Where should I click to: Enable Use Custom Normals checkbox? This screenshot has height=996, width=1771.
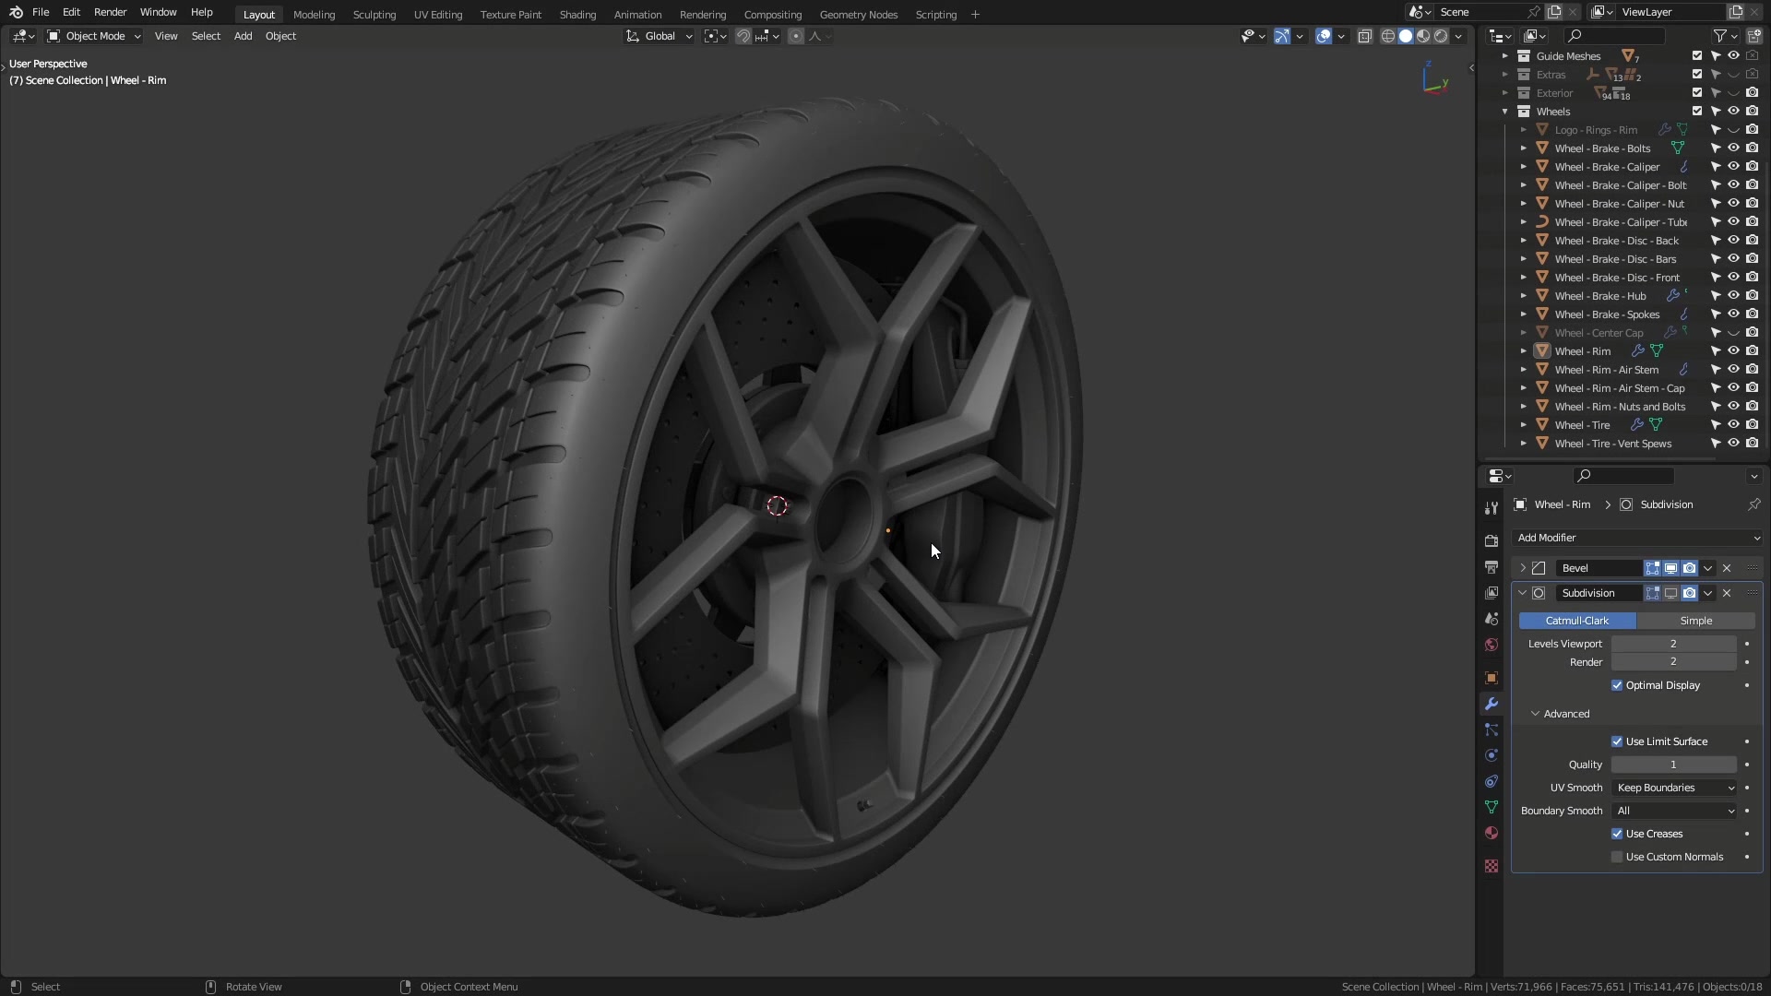pyautogui.click(x=1617, y=857)
